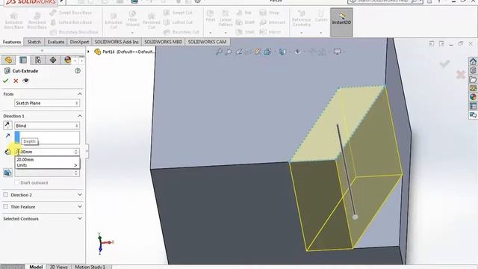Screen dimensions: 478x269
Task: Switch to the SOLIDWORKS MBD tab
Action: click(163, 42)
